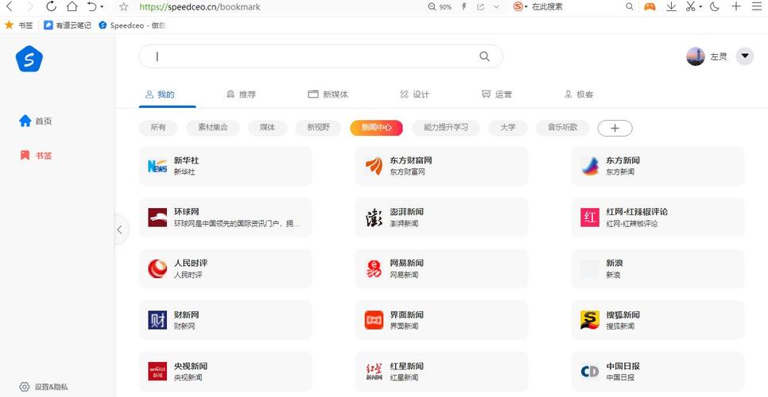Open the 搜狐新闻 bookmark card
The image size is (768, 397).
(x=657, y=320)
